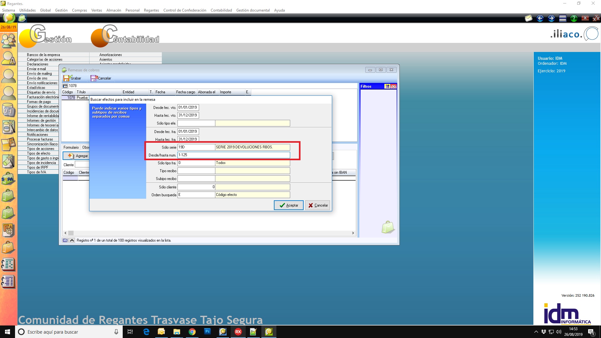Click the Aceptar button

click(289, 205)
